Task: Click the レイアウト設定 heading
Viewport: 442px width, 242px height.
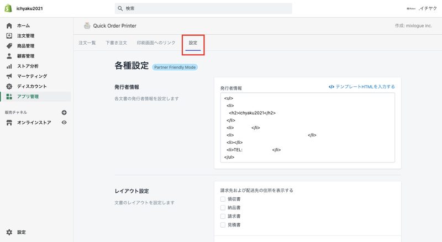Action: (x=131, y=191)
